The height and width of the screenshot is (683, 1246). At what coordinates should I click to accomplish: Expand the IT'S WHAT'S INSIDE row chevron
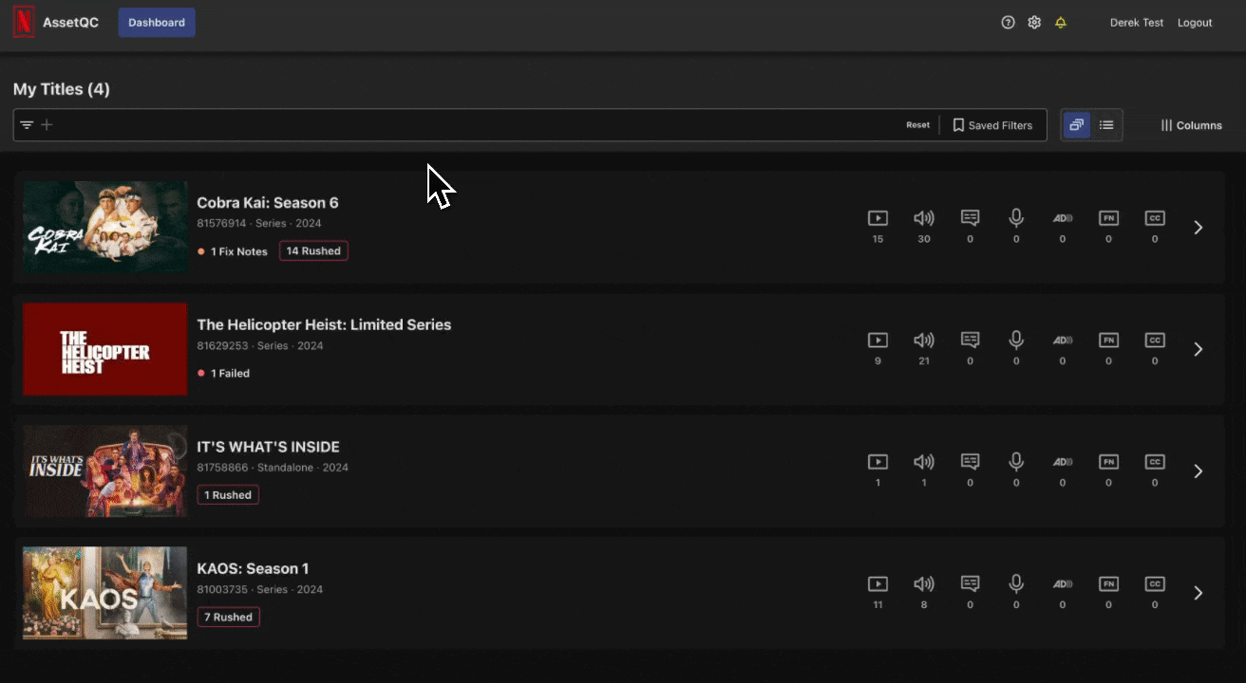click(1199, 471)
